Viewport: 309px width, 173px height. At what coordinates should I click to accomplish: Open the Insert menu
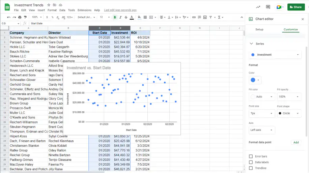coord(41,10)
